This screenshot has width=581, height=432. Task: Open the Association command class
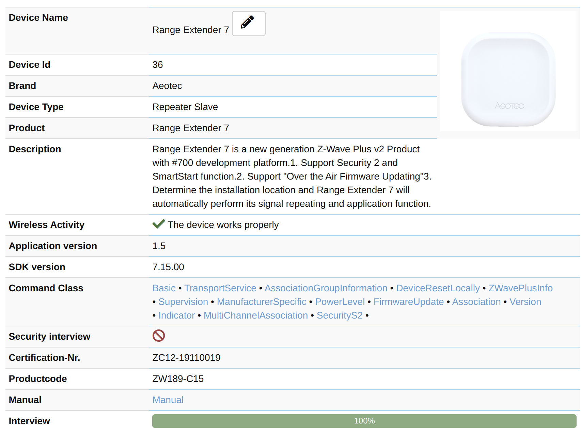(476, 302)
